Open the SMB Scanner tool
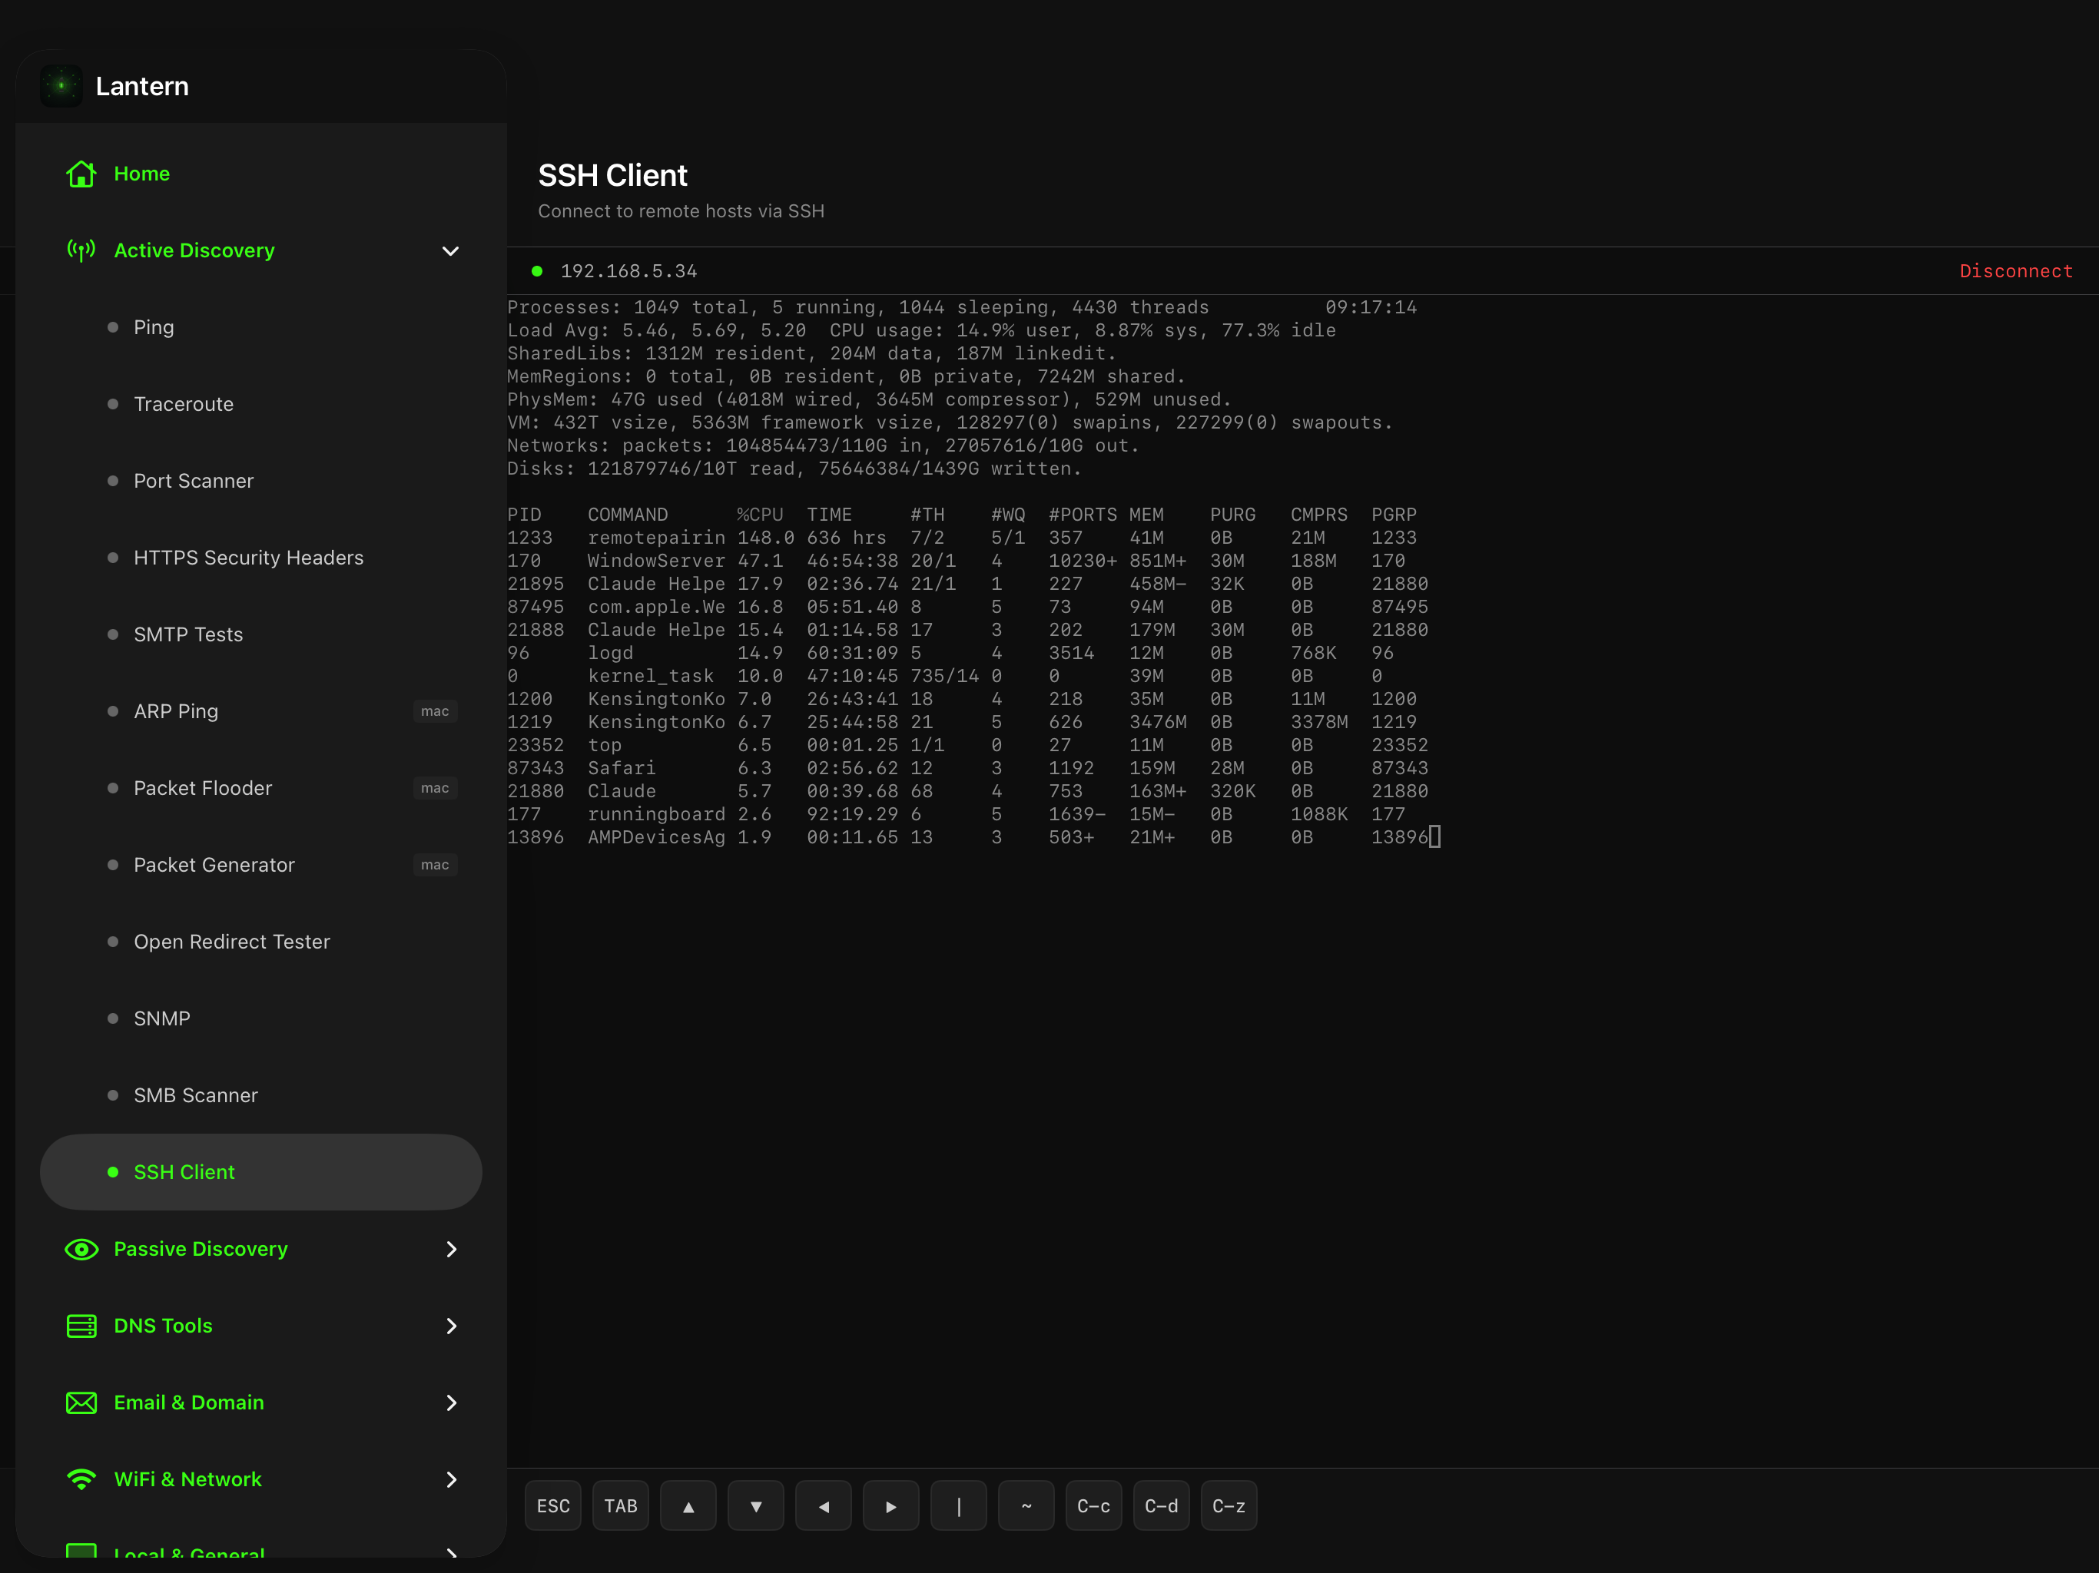Viewport: 2099px width, 1573px height. coord(197,1094)
